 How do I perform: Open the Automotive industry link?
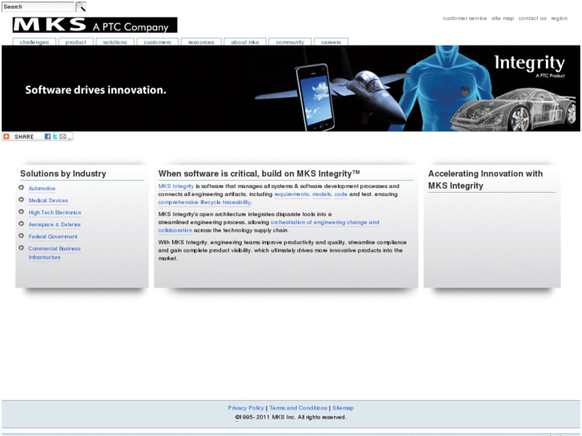[42, 189]
